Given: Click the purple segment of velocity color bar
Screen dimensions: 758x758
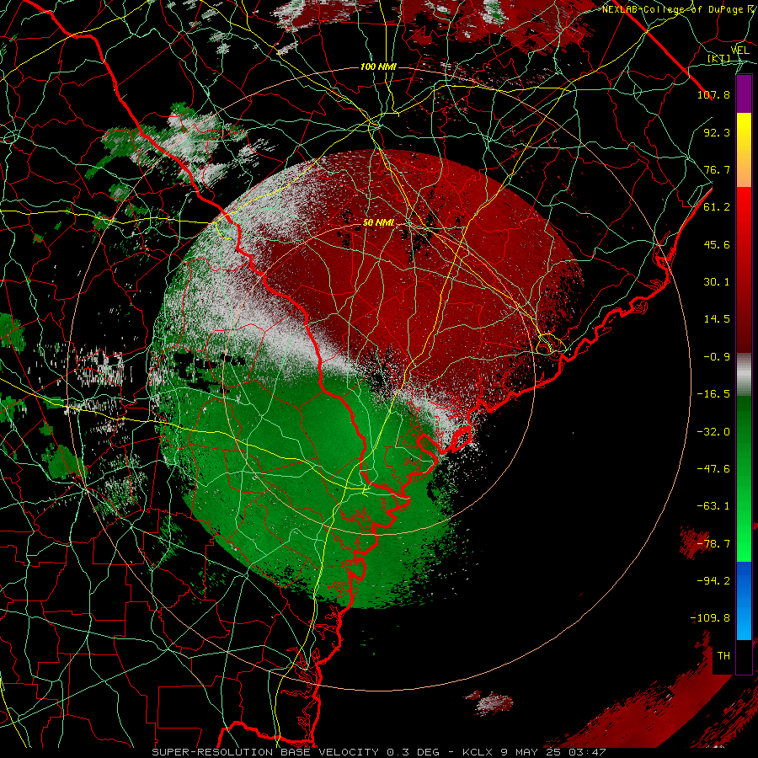Looking at the screenshot, I should point(744,93).
